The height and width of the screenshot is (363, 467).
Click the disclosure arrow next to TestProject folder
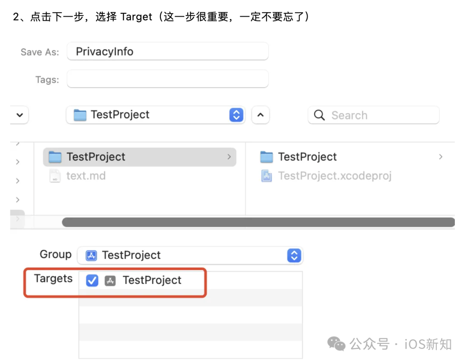tap(230, 157)
